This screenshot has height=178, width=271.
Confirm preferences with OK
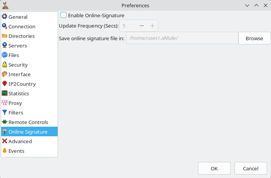214,168
